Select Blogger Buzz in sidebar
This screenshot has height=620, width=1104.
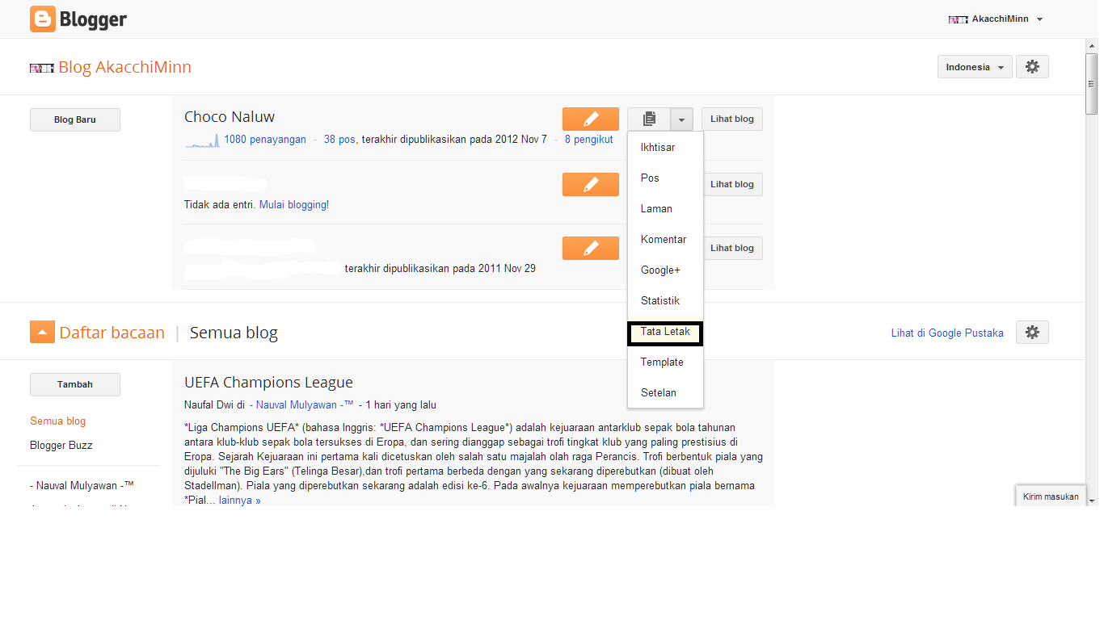61,446
